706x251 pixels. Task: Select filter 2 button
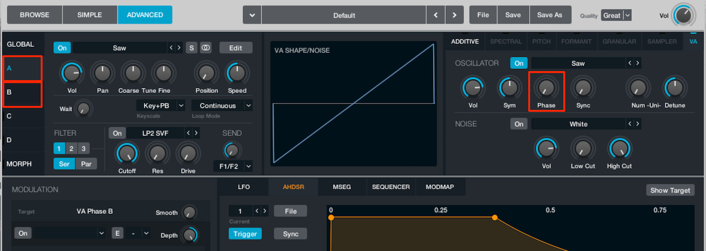tap(71, 149)
